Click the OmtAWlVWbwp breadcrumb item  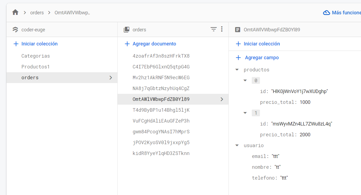[x=72, y=12]
